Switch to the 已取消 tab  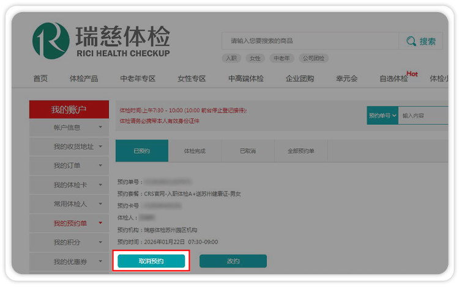tap(248, 151)
